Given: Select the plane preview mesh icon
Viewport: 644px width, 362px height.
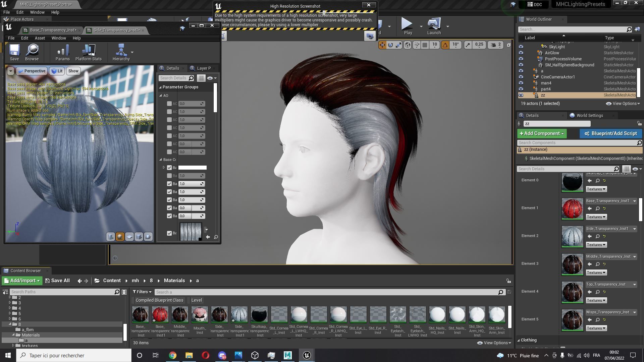Looking at the screenshot, I should point(129,237).
